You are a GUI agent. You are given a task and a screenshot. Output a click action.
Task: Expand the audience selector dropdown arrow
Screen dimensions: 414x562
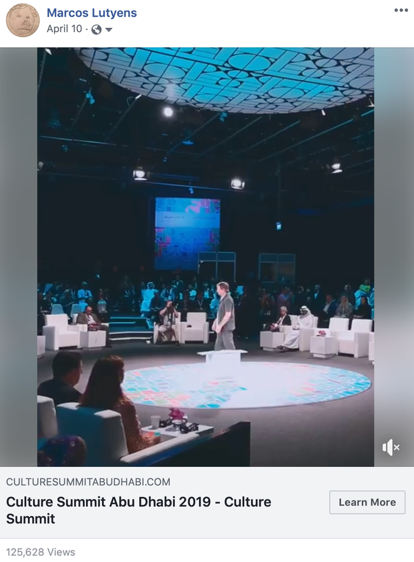(109, 30)
